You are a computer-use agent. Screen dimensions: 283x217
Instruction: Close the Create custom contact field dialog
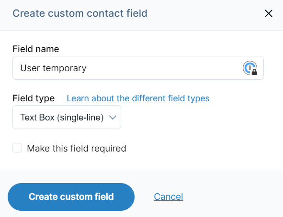[x=268, y=13]
